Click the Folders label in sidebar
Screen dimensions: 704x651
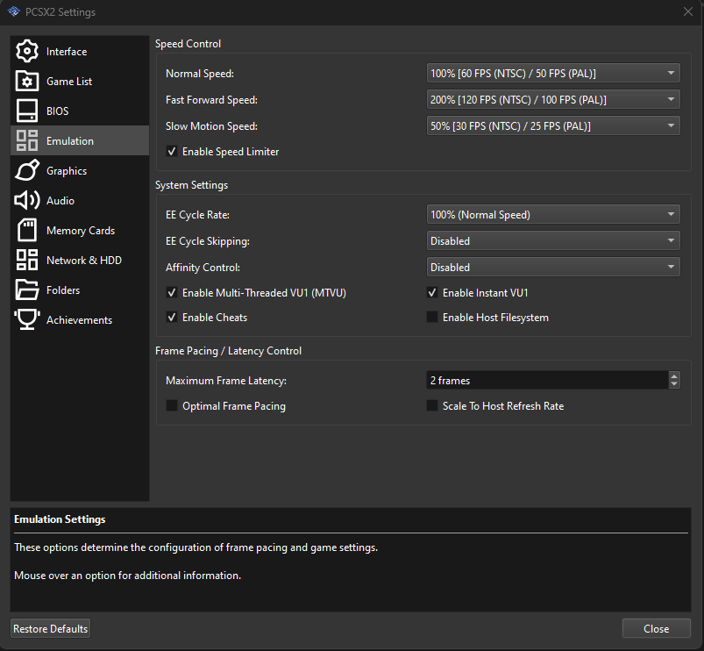click(63, 290)
